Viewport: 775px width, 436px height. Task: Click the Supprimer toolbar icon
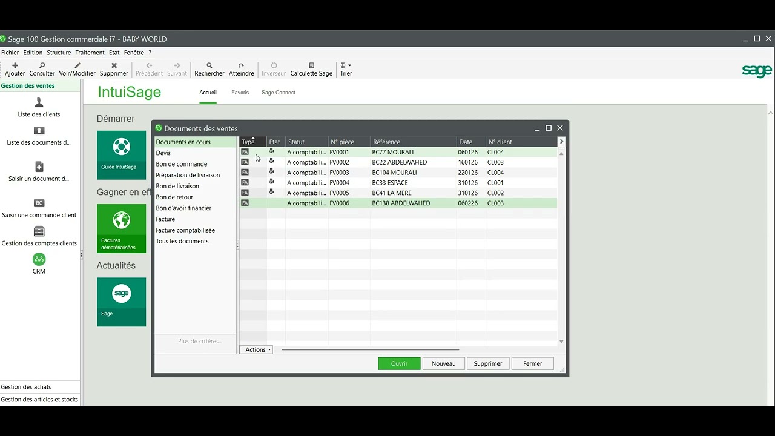114,65
